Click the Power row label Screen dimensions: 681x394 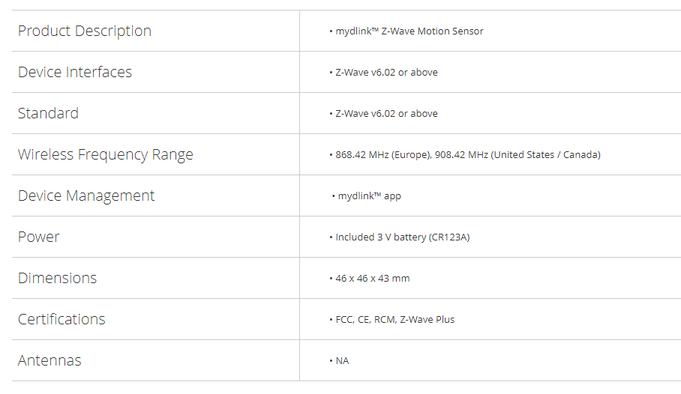point(39,237)
